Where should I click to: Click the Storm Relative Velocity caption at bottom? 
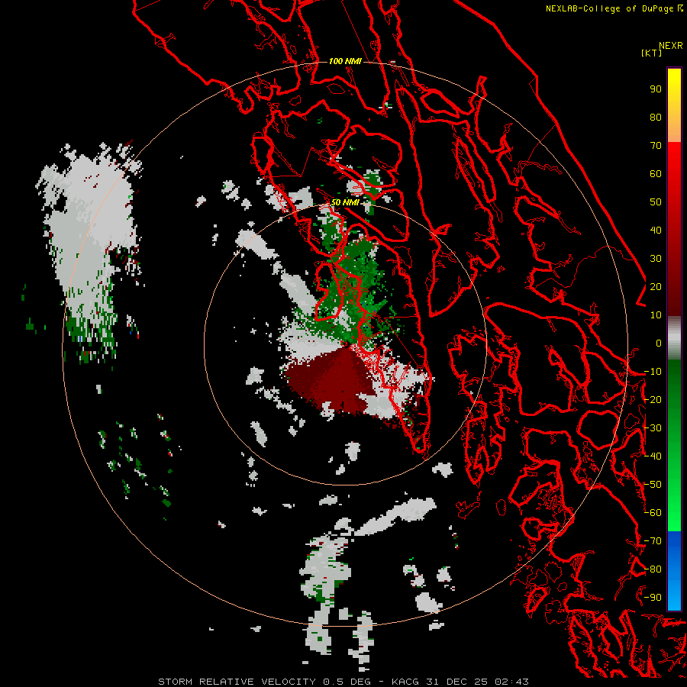coord(343,682)
